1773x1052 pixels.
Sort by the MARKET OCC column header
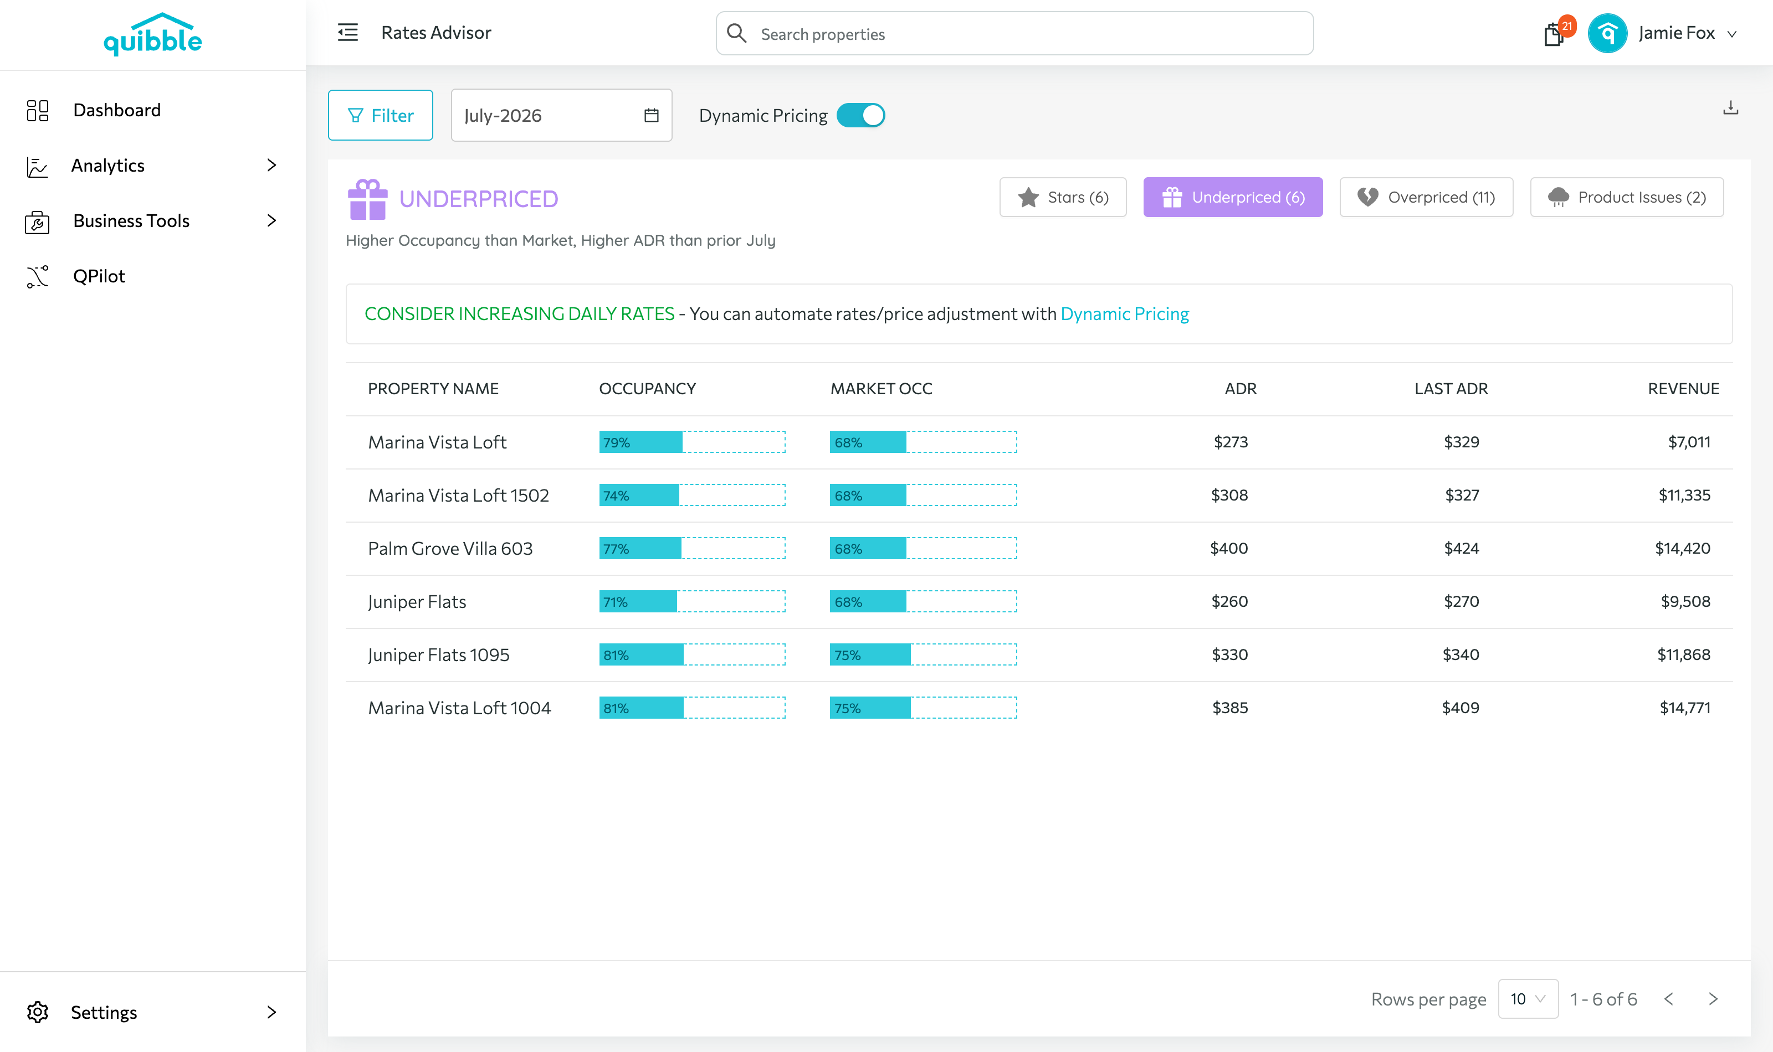tap(881, 389)
